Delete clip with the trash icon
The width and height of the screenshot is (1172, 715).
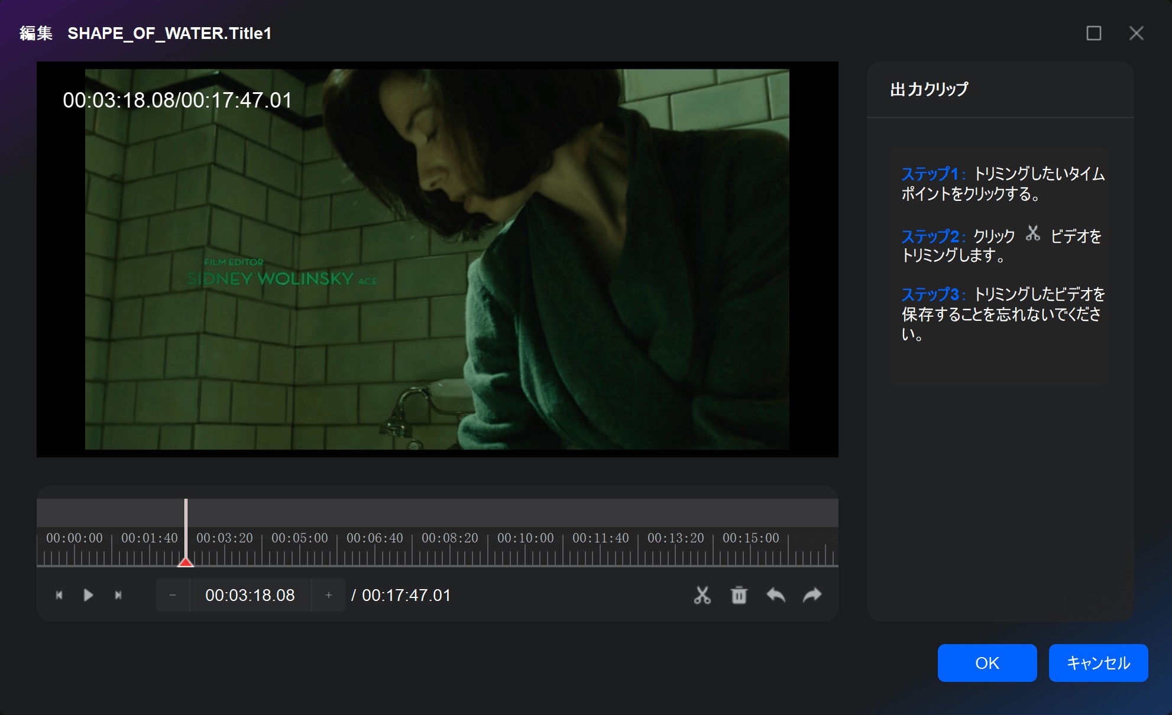pyautogui.click(x=739, y=595)
